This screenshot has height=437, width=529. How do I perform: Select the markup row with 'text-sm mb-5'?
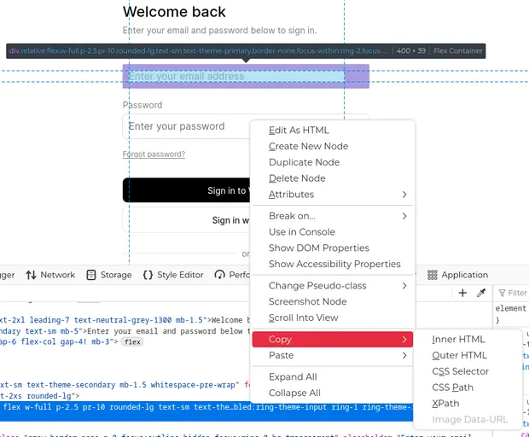coord(125,331)
